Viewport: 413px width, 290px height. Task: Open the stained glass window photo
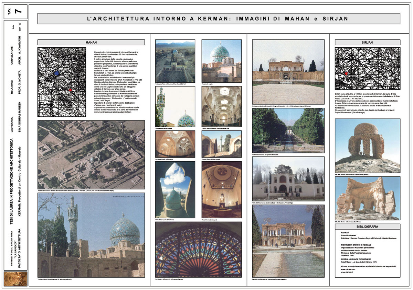click(198, 250)
